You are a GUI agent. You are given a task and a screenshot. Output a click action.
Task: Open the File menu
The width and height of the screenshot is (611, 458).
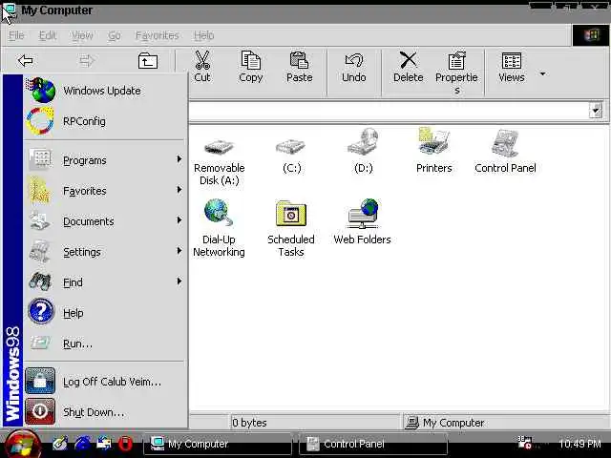coord(16,35)
